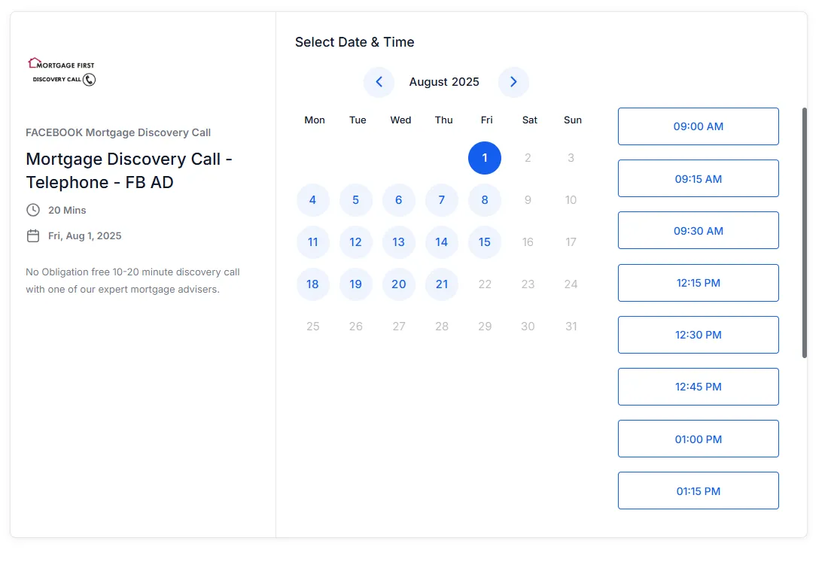Advance to the next month
Screen dimensions: 834x565
tap(513, 82)
